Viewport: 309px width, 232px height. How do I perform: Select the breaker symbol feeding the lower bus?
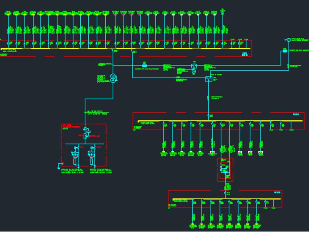[208, 79]
